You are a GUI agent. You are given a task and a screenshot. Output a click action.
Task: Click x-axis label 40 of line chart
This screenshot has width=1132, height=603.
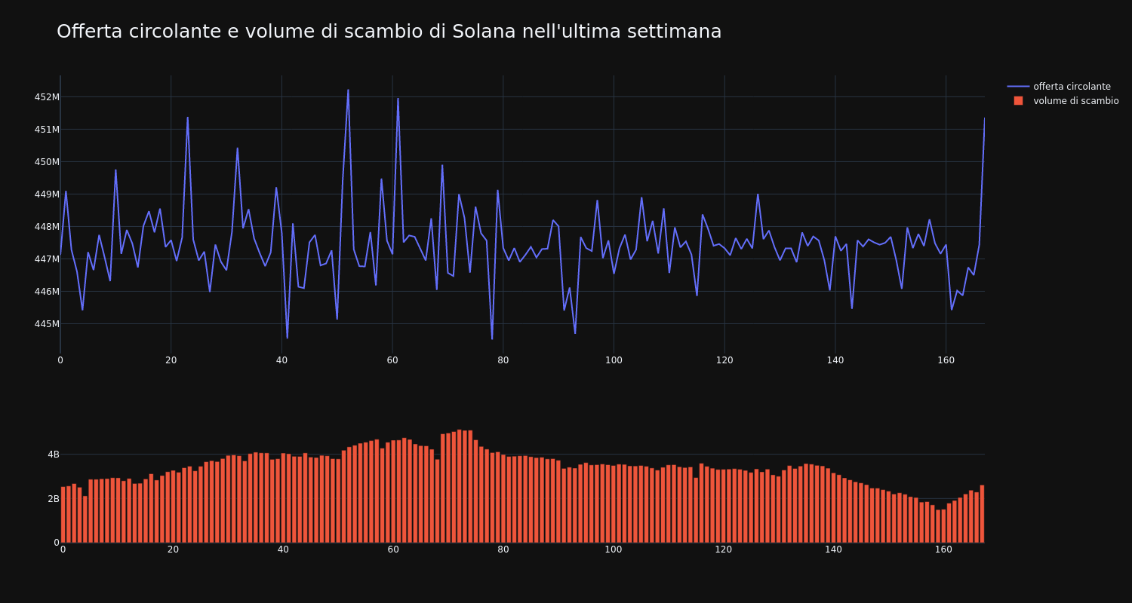[x=281, y=360]
